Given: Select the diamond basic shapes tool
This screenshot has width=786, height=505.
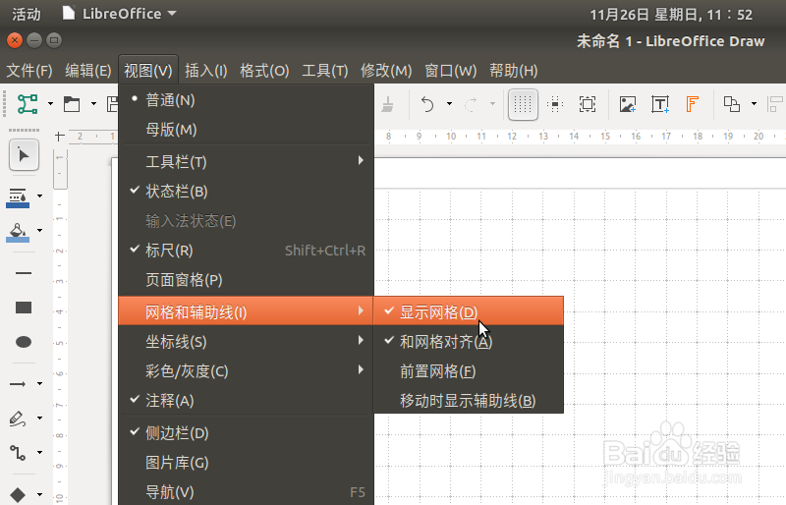Looking at the screenshot, I should pos(18,494).
